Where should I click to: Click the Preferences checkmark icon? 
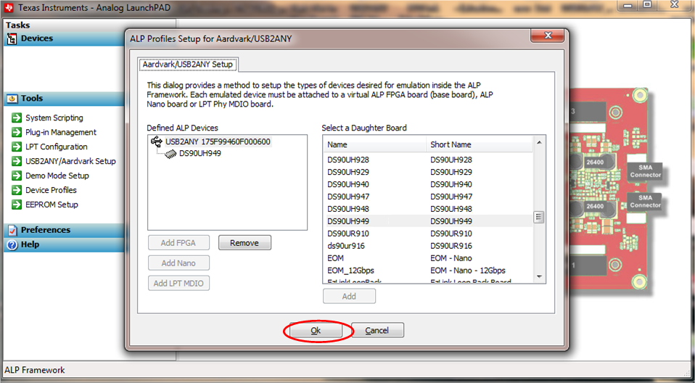click(x=12, y=230)
